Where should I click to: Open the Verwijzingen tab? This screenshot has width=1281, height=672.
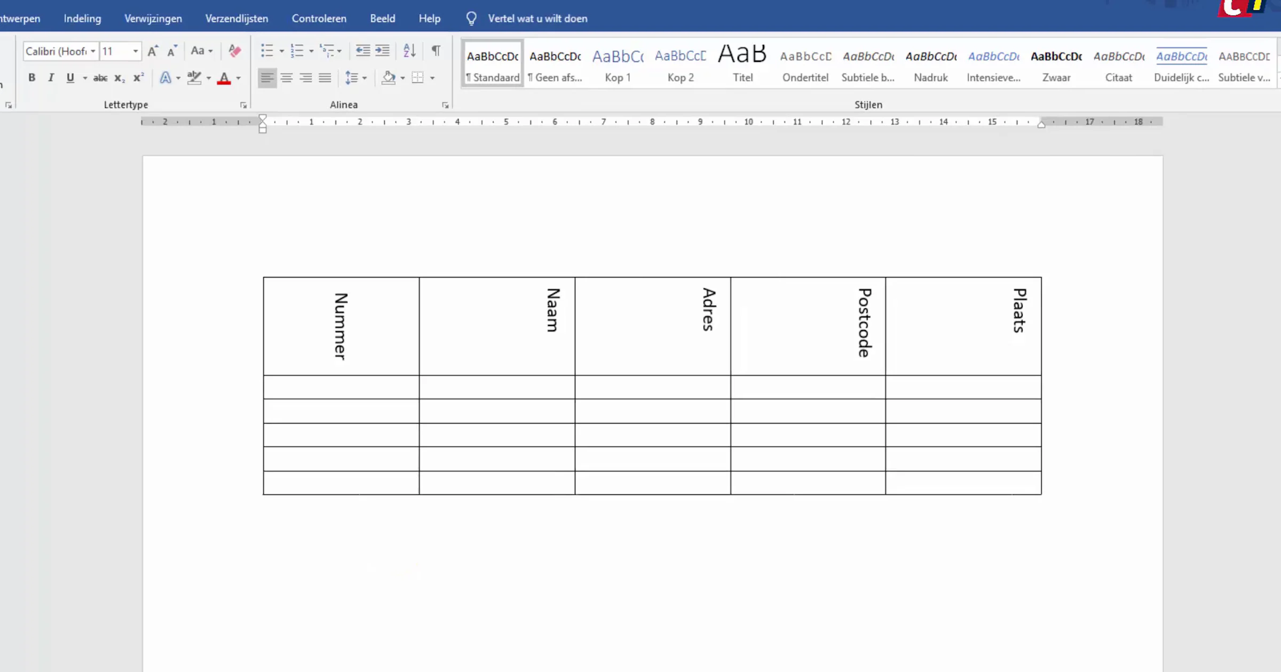coord(153,18)
